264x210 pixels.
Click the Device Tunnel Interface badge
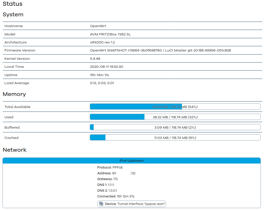(132, 204)
